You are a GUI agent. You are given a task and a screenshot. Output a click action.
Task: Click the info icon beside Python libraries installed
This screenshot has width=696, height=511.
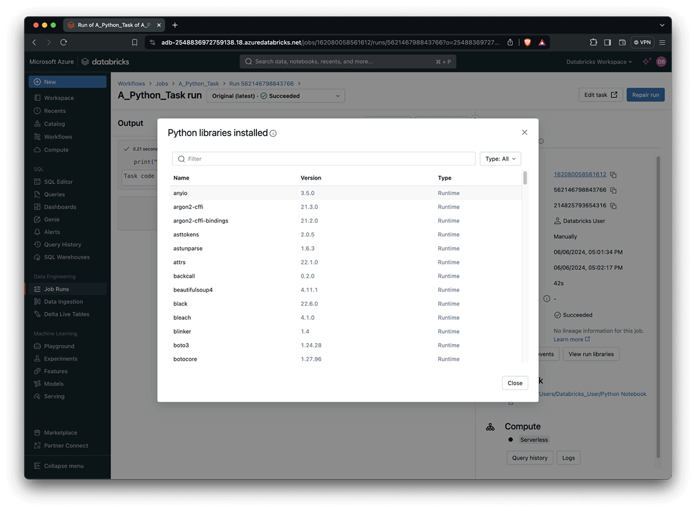[273, 133]
